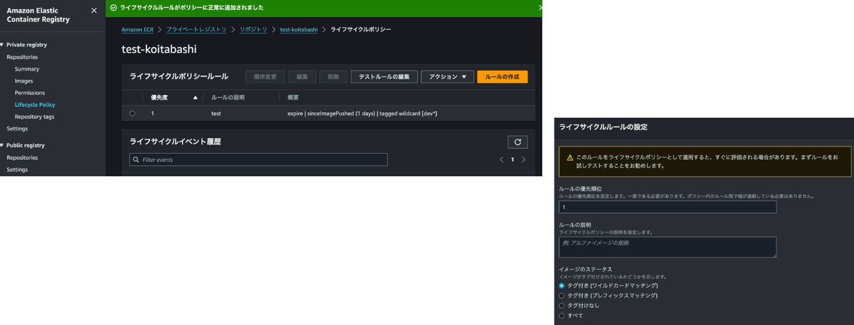Click the ルールの説明 column header
Screen dimensions: 854x325
tap(228, 98)
